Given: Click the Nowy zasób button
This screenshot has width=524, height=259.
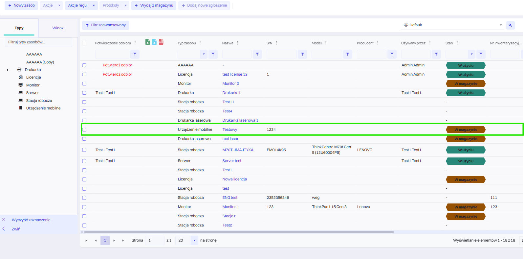Looking at the screenshot, I should 21,6.
